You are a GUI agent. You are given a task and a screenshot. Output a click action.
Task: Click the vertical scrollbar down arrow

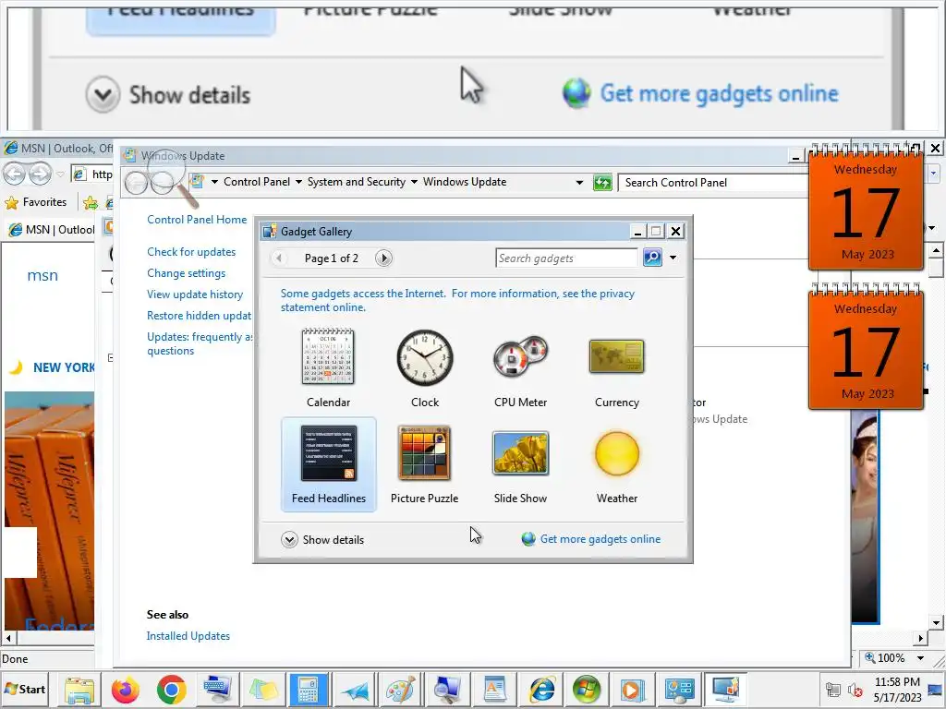tap(936, 622)
